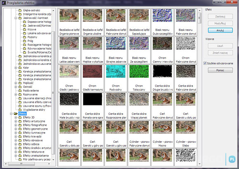Click the thumbnail pane scroll-down arrow
Screen dimensions: 239x169
pos(199,164)
